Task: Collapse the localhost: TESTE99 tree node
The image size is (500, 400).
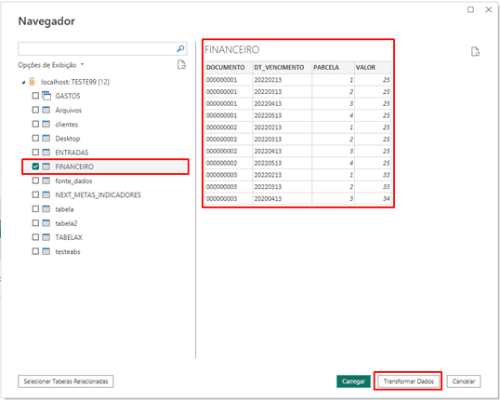Action: (23, 83)
